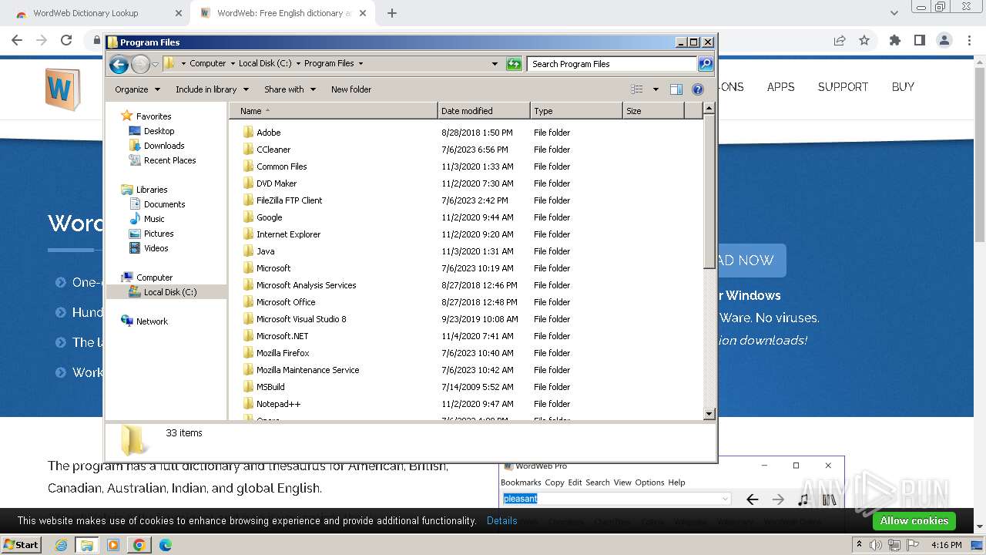The height and width of the screenshot is (555, 986).
Task: Open Chrome extensions puzzle icon
Action: [x=895, y=40]
